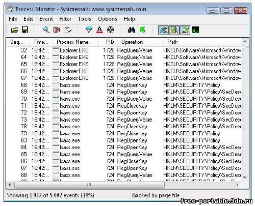
Task: Click the lsass.exe process icon in row 84
Action: [x=56, y=148]
